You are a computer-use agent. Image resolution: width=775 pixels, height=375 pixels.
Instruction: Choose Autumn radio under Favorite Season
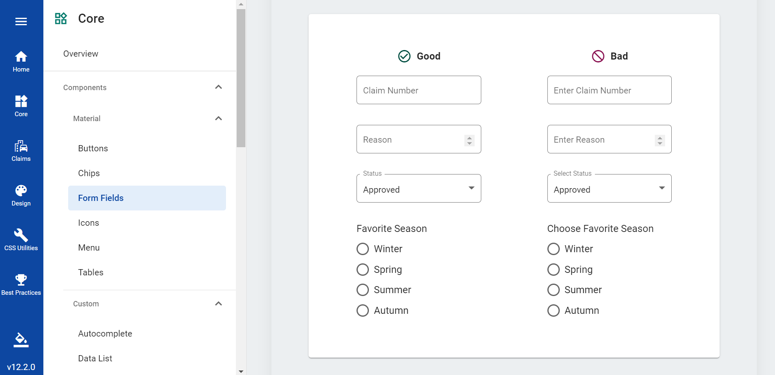(363, 311)
